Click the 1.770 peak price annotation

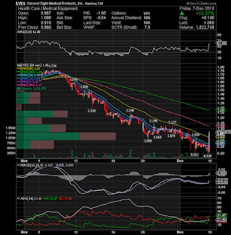click(52, 66)
